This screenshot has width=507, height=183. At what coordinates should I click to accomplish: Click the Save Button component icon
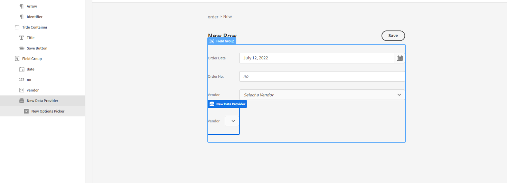tap(22, 48)
